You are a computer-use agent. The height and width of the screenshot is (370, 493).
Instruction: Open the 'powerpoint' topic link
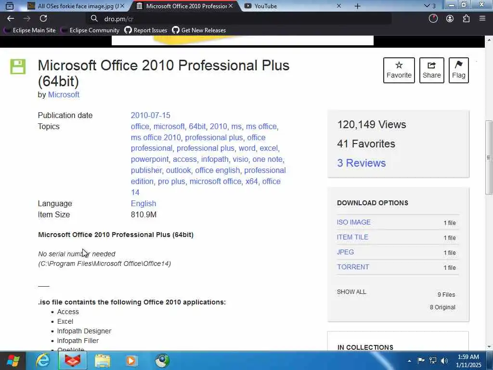[150, 159]
